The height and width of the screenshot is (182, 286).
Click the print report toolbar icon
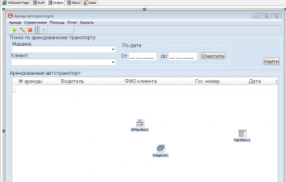43,30
